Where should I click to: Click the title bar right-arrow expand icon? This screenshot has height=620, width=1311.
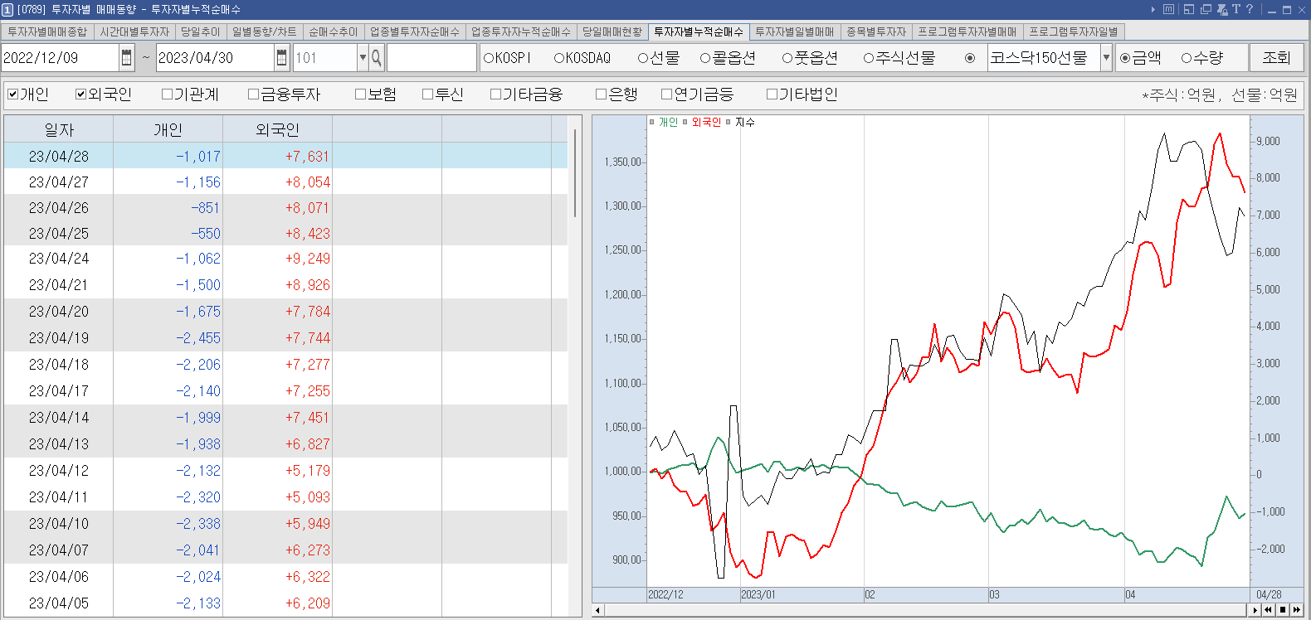pyautogui.click(x=1153, y=9)
